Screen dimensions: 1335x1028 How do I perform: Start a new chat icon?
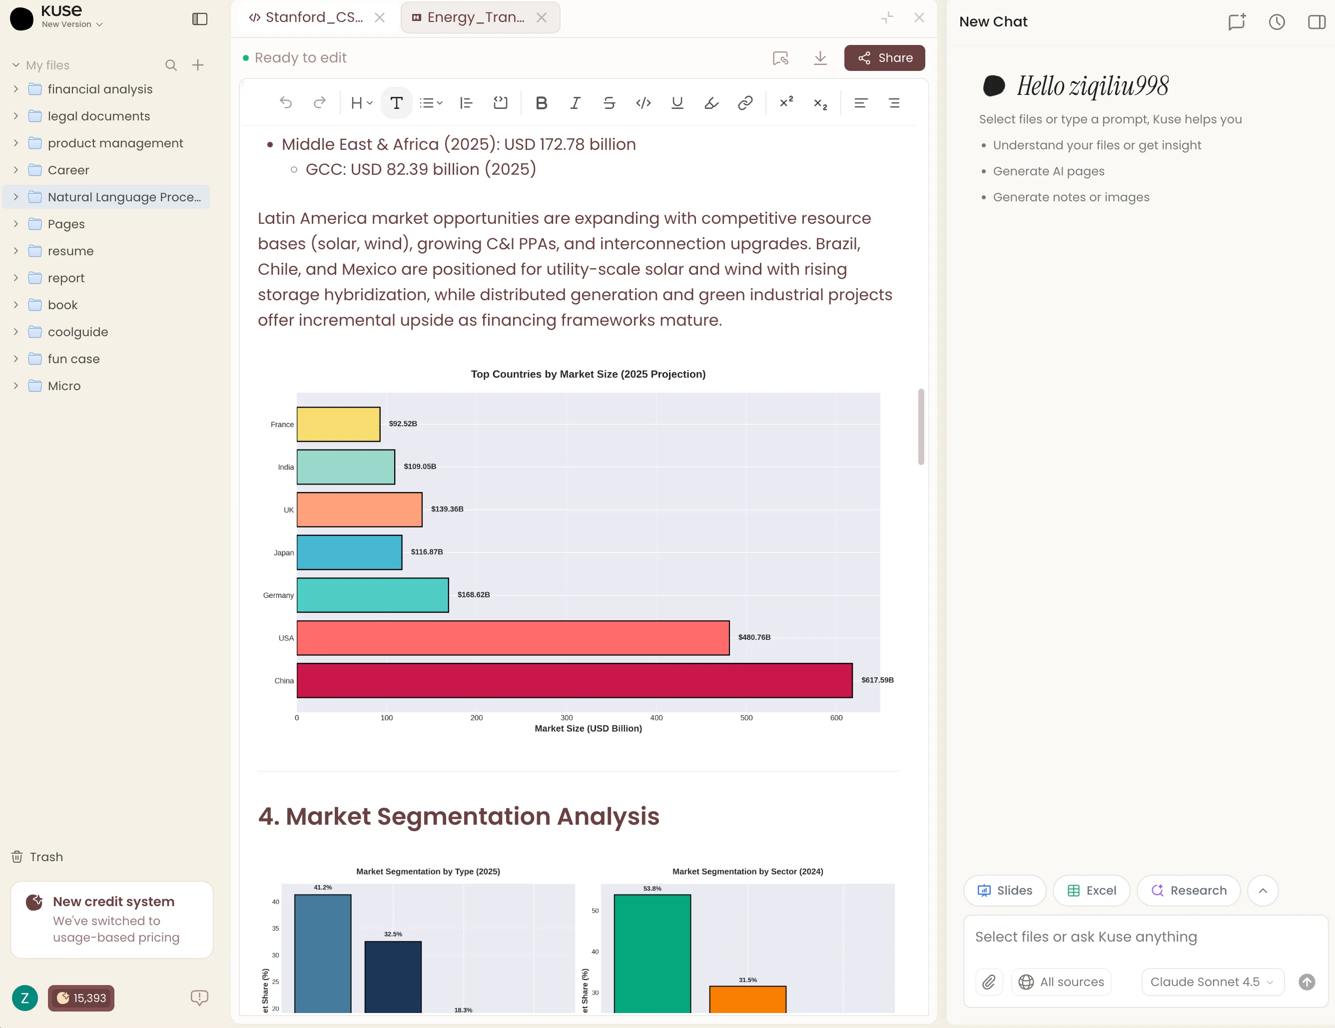click(x=1237, y=22)
